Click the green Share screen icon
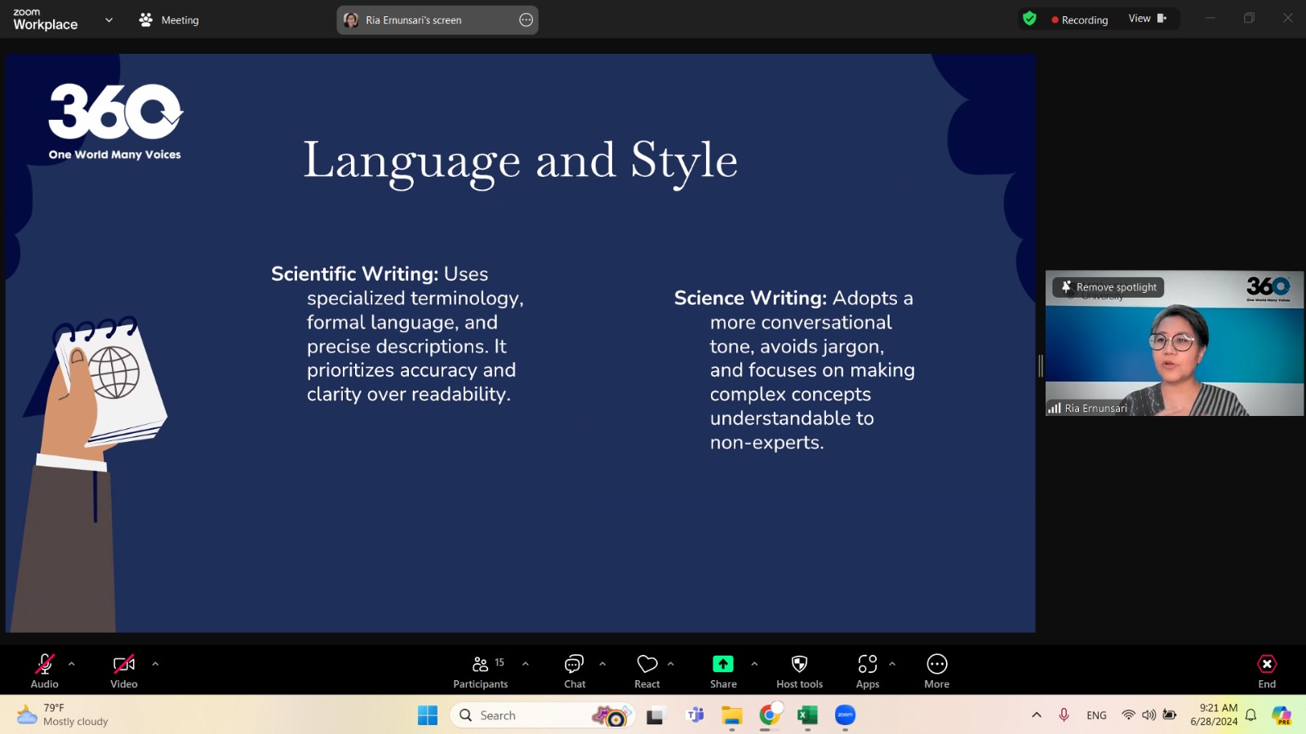 pos(723,664)
